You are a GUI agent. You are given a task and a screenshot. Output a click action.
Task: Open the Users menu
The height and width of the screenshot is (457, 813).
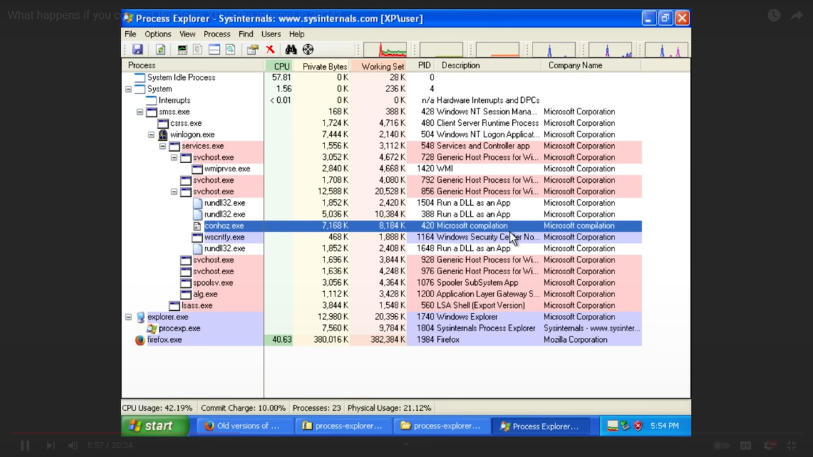271,34
